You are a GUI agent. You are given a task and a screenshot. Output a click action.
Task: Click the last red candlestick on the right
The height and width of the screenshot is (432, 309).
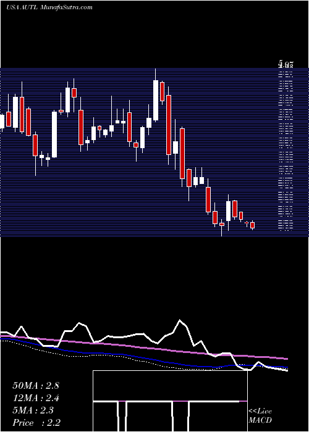(x=252, y=225)
